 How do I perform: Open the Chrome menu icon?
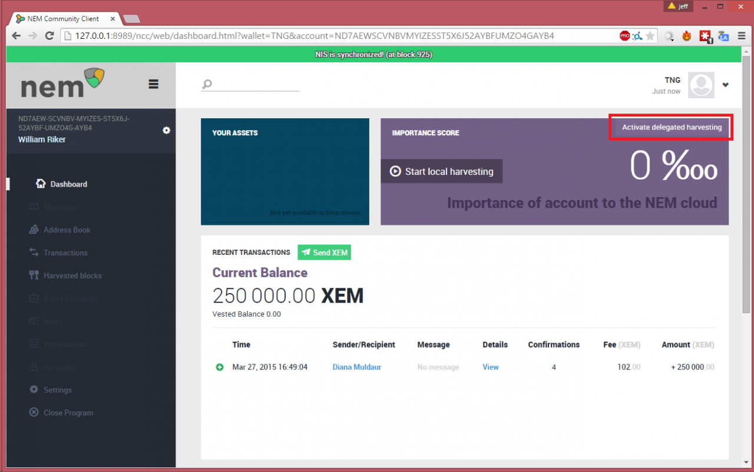(740, 36)
